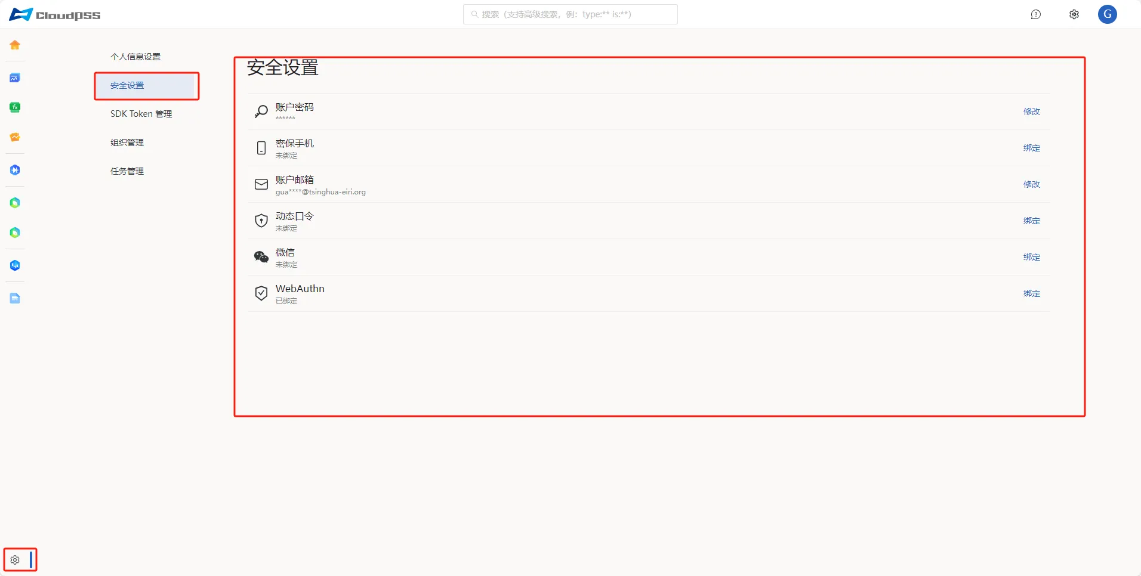Screen dimensions: 1141x576
Task: Click 修改 for 账户密码
Action: [1032, 112]
